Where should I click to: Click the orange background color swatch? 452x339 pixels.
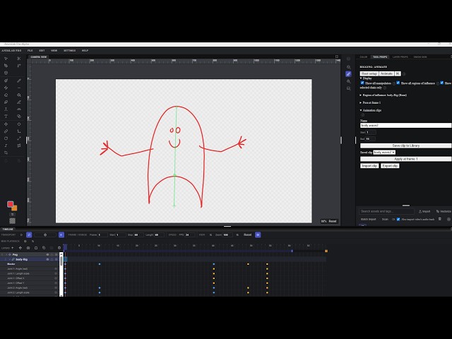click(15, 208)
